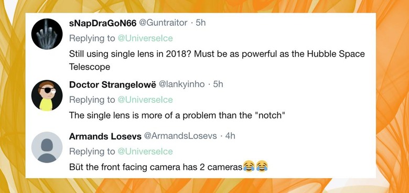Open the 4h timestamp on last tweet
This screenshot has width=409, height=193.
click(x=230, y=136)
